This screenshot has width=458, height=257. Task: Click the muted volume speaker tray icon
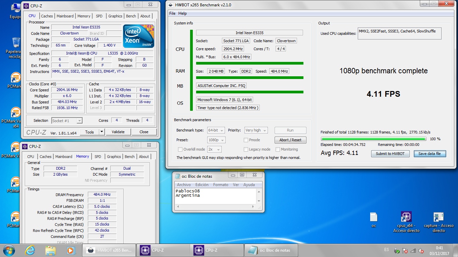421,251
